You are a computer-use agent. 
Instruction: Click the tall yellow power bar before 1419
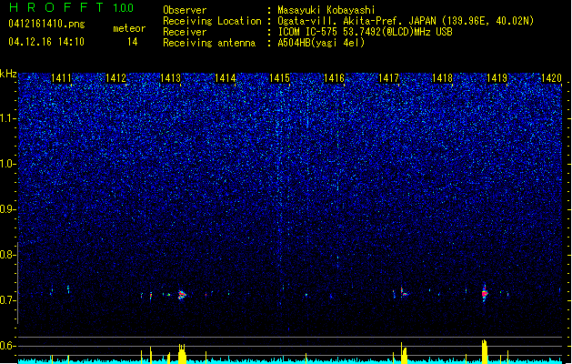pos(485,351)
